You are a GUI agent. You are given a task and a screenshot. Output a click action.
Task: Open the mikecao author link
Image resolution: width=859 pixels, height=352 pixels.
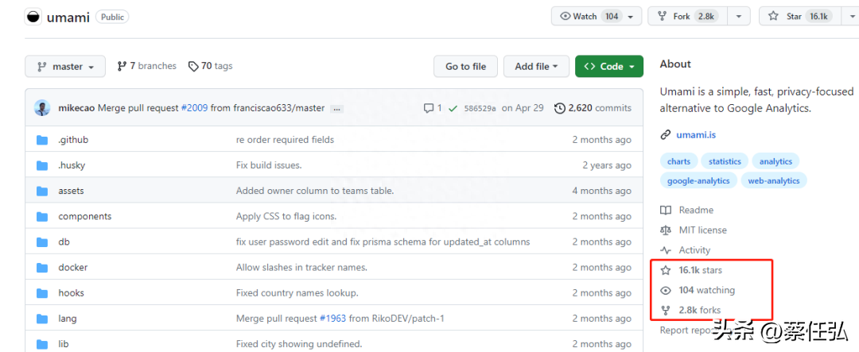pyautogui.click(x=76, y=108)
